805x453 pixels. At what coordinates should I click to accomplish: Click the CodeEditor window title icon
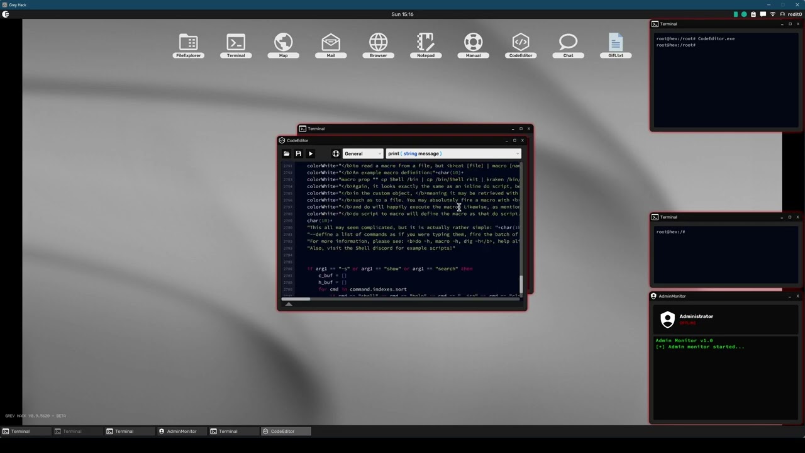tap(282, 140)
